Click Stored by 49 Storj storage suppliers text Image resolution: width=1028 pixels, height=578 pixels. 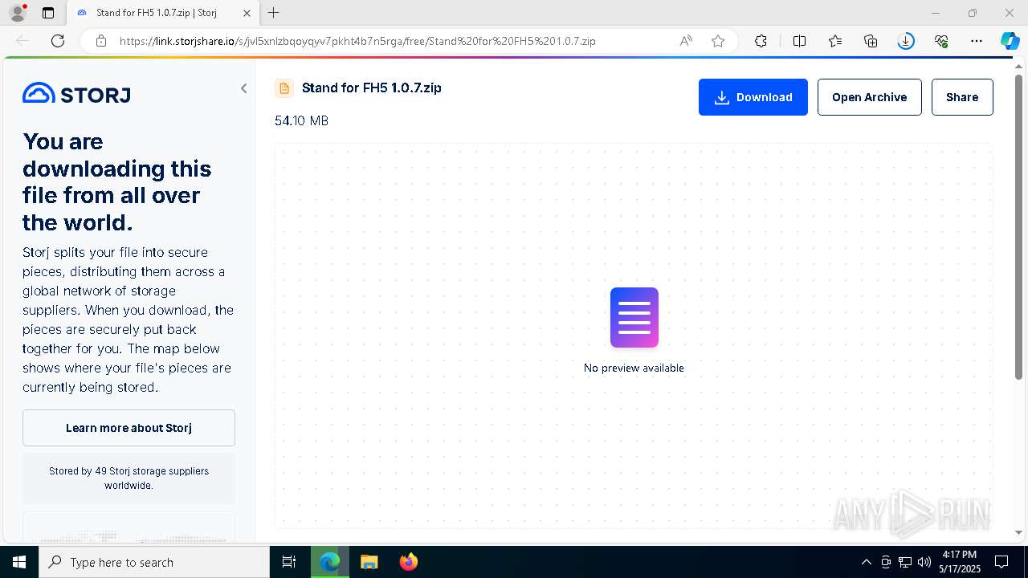[x=128, y=478]
